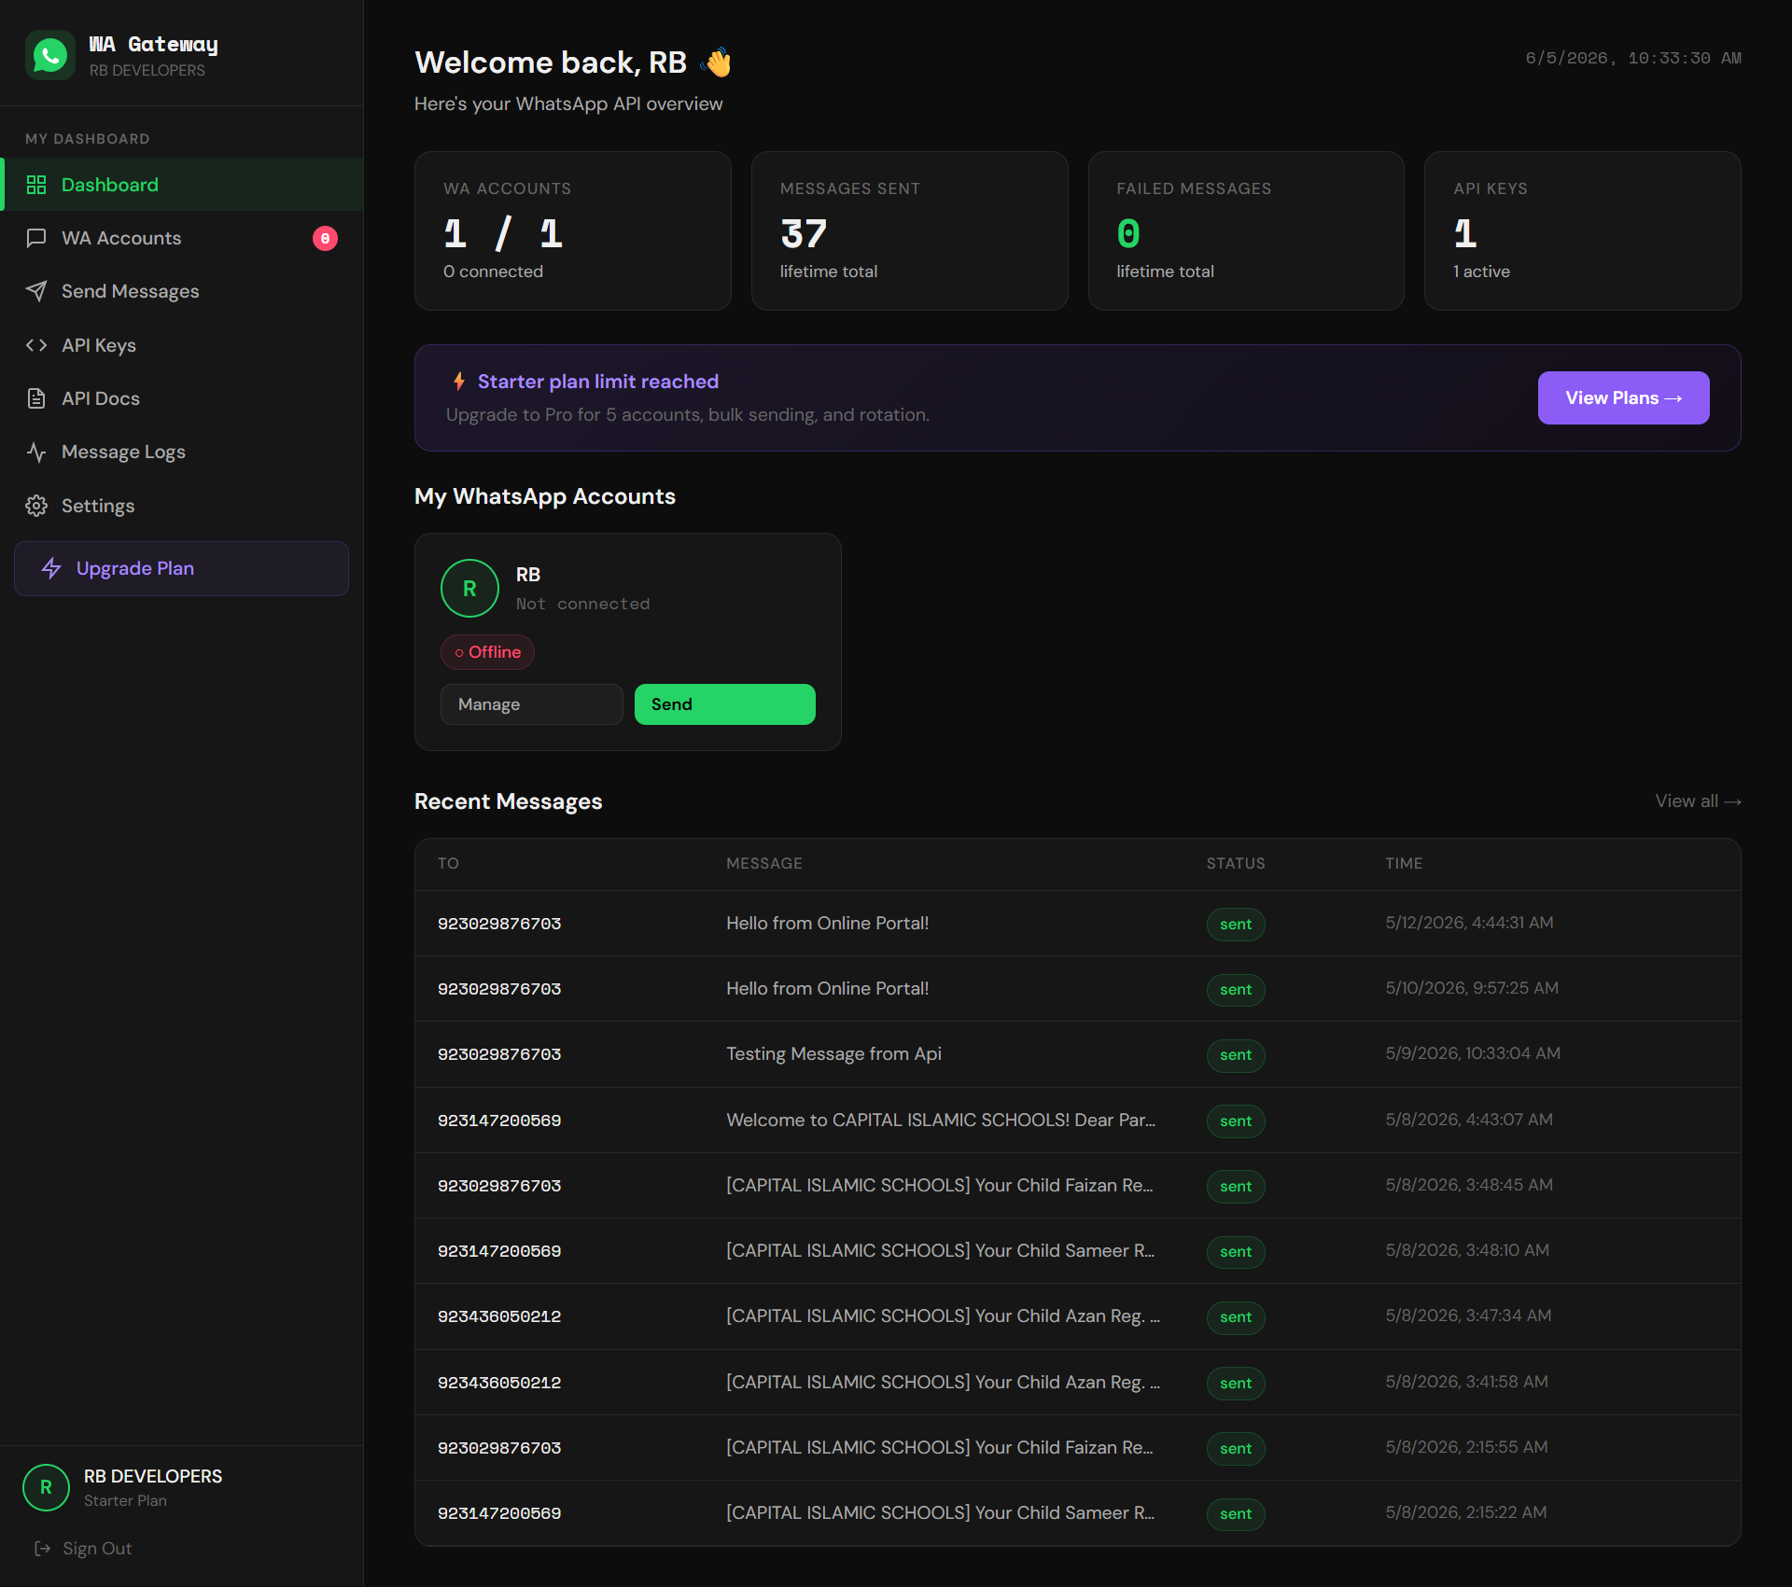Open Dashboard in the sidebar
This screenshot has width=1792, height=1587.
(x=182, y=185)
